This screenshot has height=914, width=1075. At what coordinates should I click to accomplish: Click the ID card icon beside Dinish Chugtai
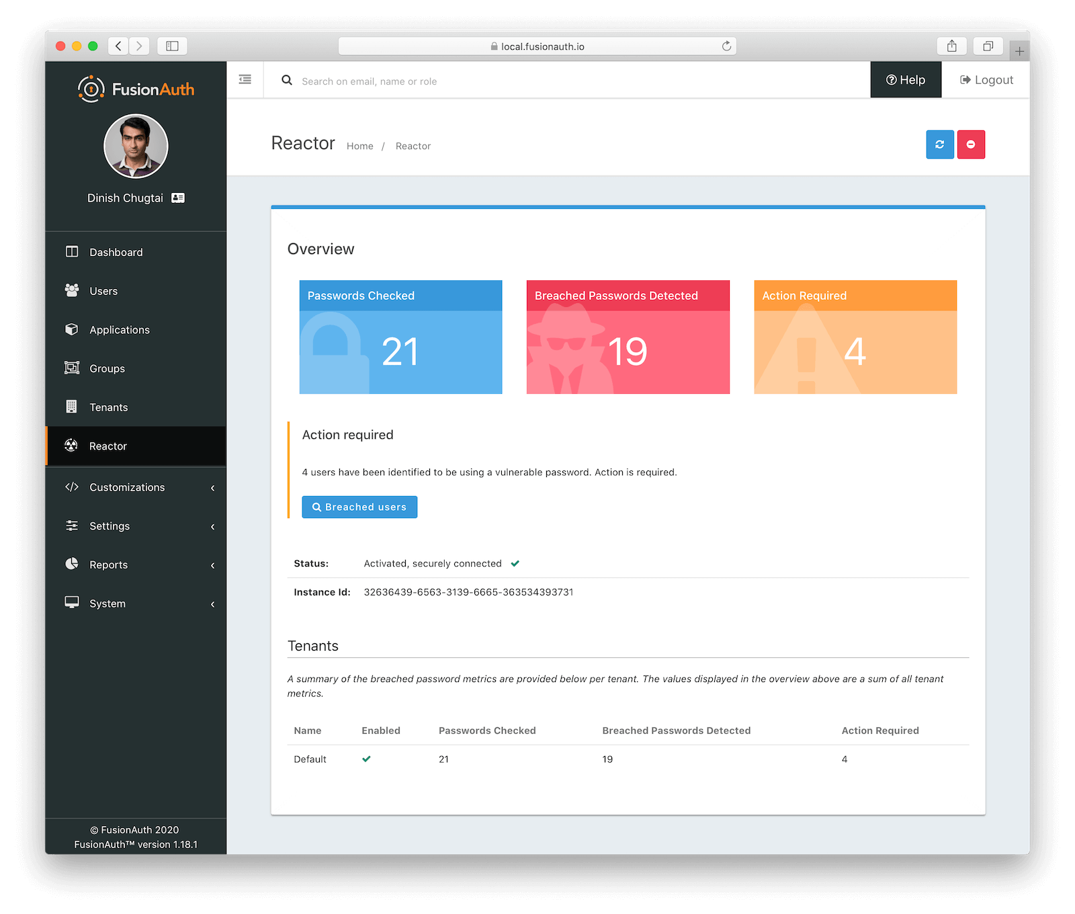tap(178, 198)
